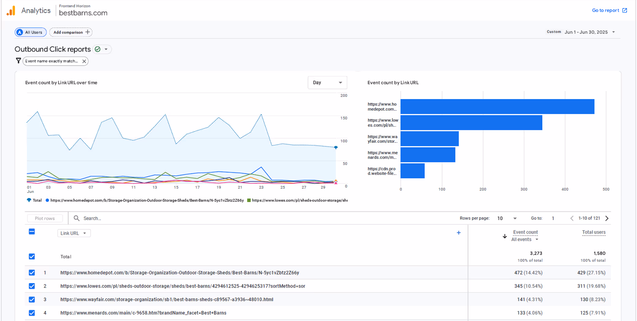Click the 472 (14.42%) event count cell
Screen dimensions: 637x321
pos(528,273)
